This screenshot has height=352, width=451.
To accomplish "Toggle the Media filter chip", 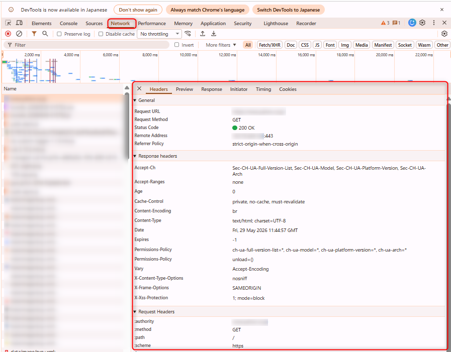I will [x=362, y=45].
